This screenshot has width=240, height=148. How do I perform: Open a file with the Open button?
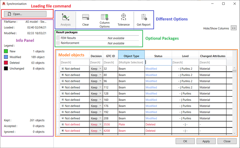coord(25,14)
